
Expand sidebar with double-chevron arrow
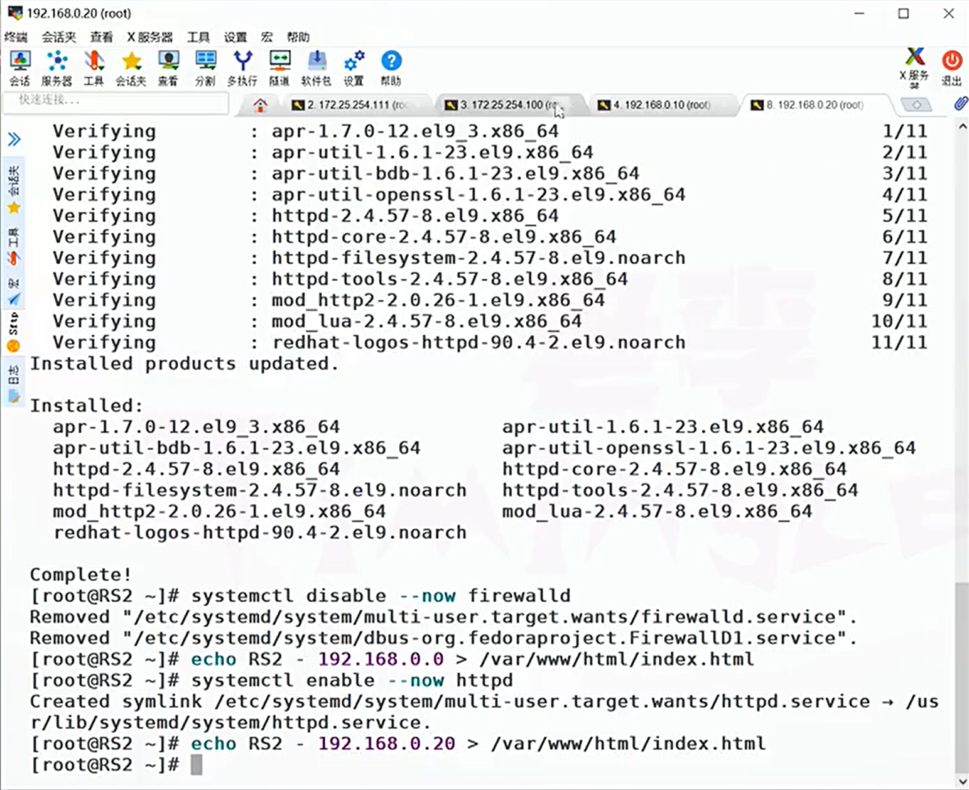click(14, 139)
